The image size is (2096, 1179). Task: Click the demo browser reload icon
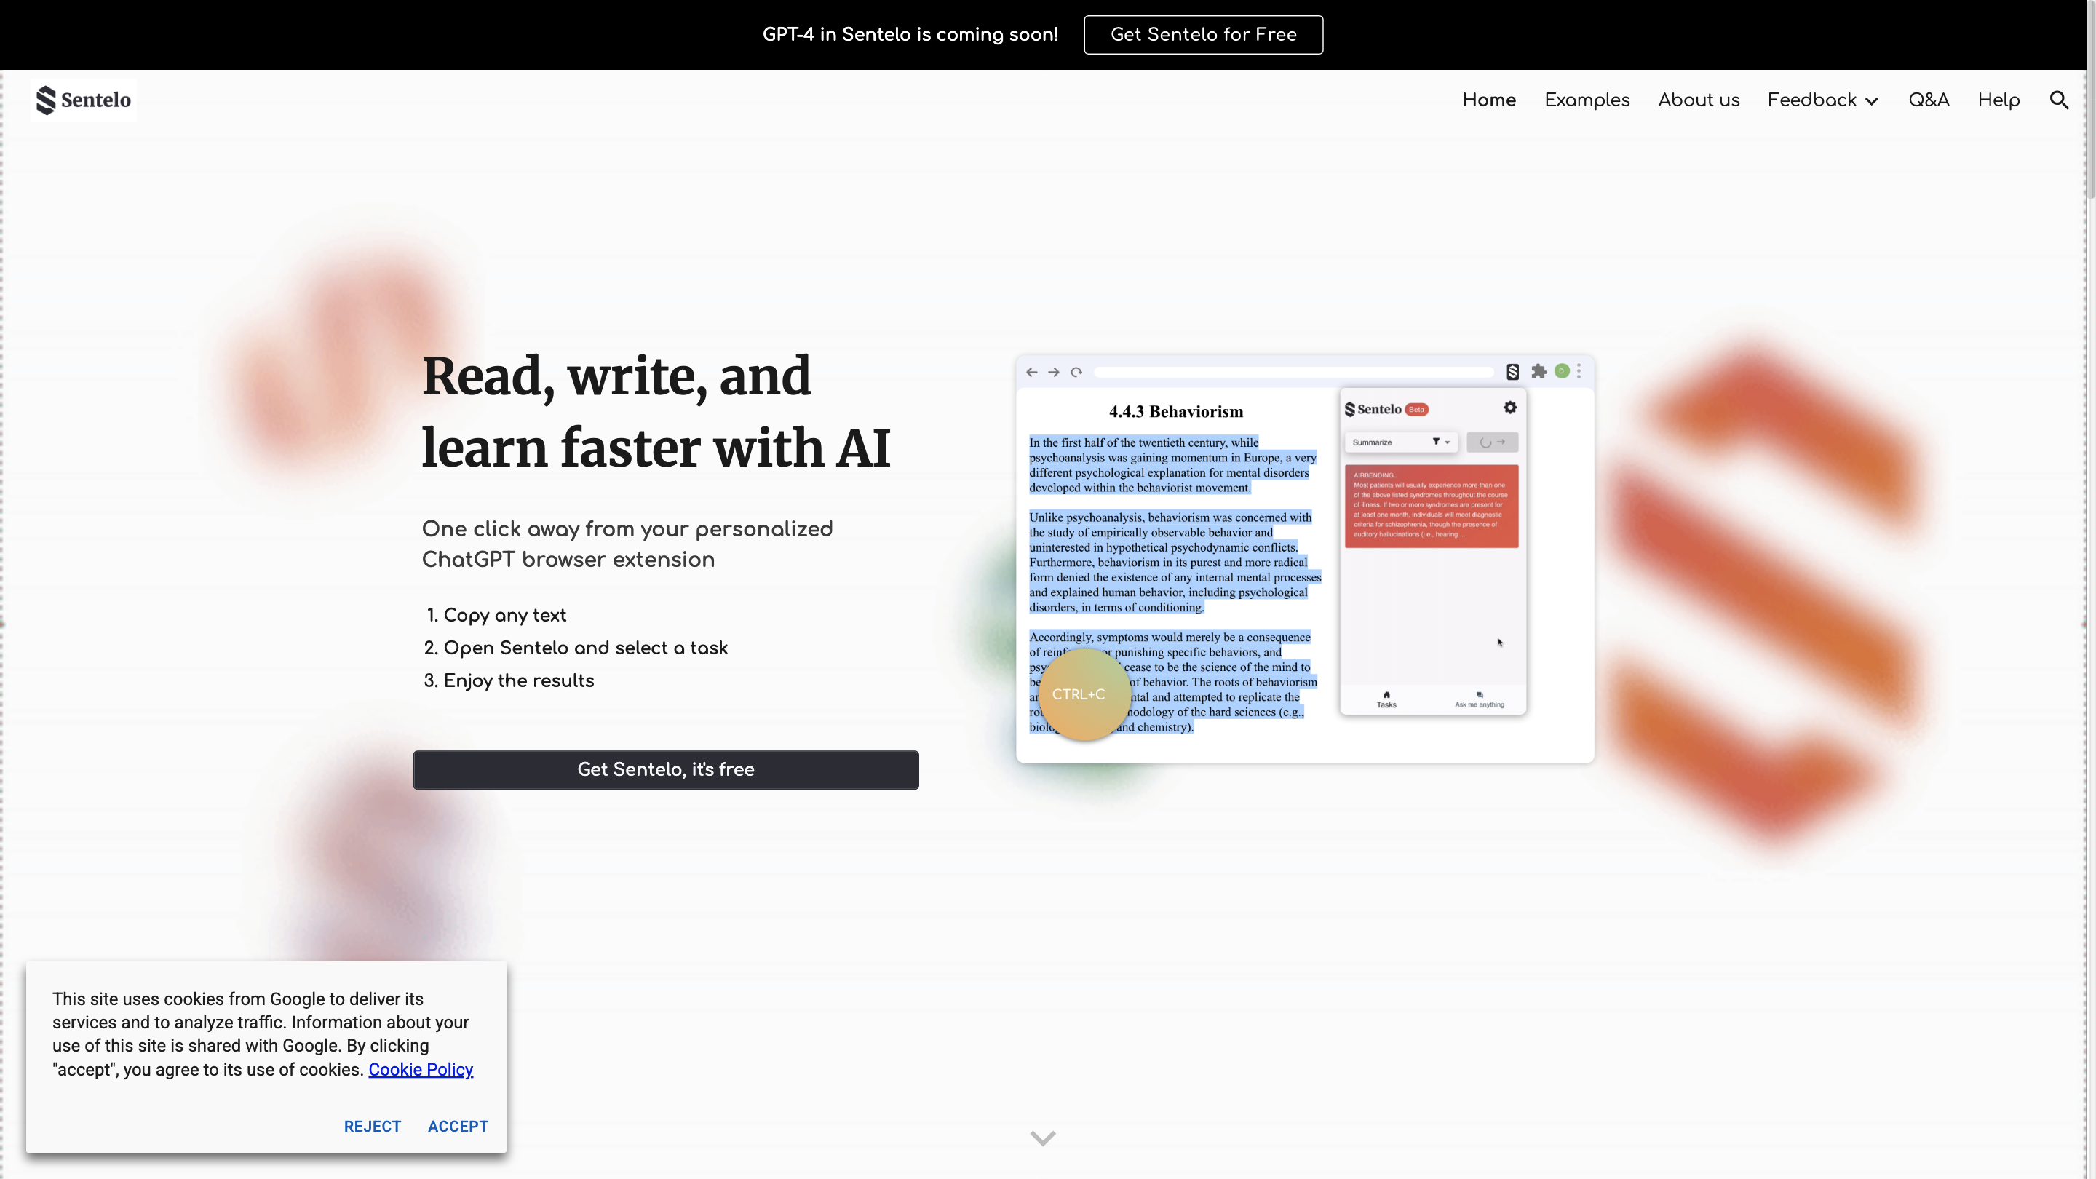pyautogui.click(x=1076, y=372)
